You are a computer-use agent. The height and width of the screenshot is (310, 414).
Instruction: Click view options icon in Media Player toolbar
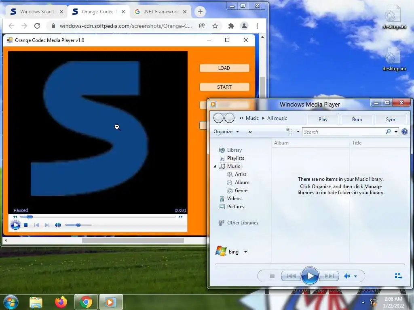pos(289,131)
